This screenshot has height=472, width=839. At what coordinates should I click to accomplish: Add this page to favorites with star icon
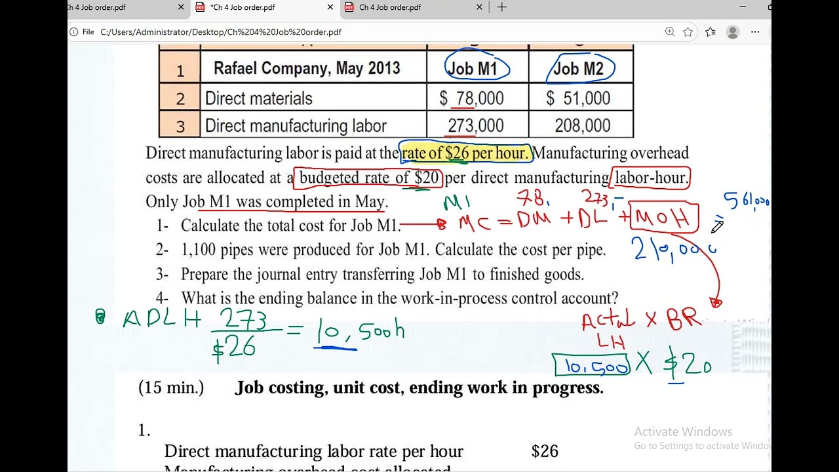pyautogui.click(x=688, y=31)
